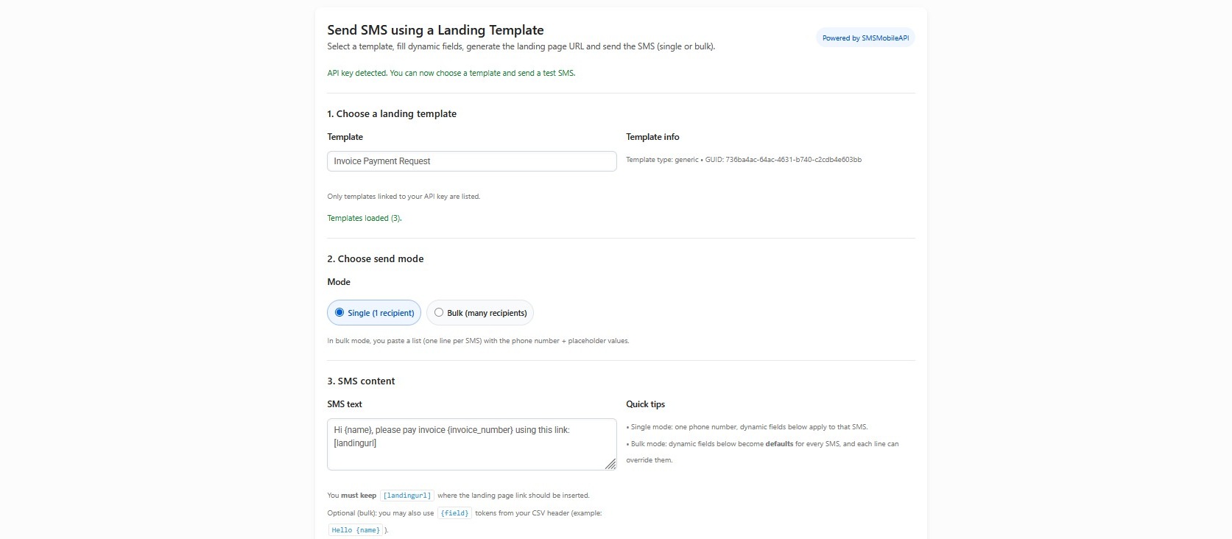Click the Hello {name} example token

tap(356, 530)
